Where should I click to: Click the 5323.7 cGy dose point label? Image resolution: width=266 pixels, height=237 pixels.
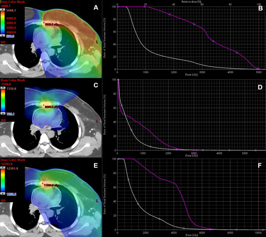click(x=52, y=24)
